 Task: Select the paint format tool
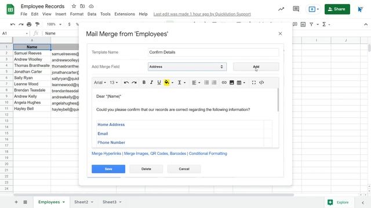37,24
